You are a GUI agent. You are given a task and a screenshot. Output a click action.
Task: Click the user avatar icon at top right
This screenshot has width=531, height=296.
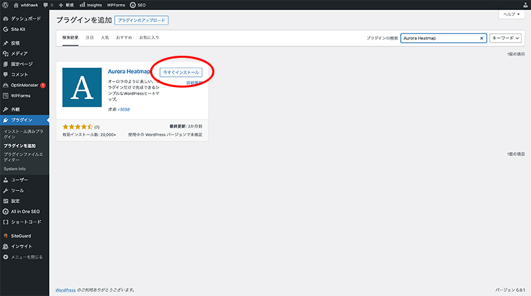[x=524, y=5]
